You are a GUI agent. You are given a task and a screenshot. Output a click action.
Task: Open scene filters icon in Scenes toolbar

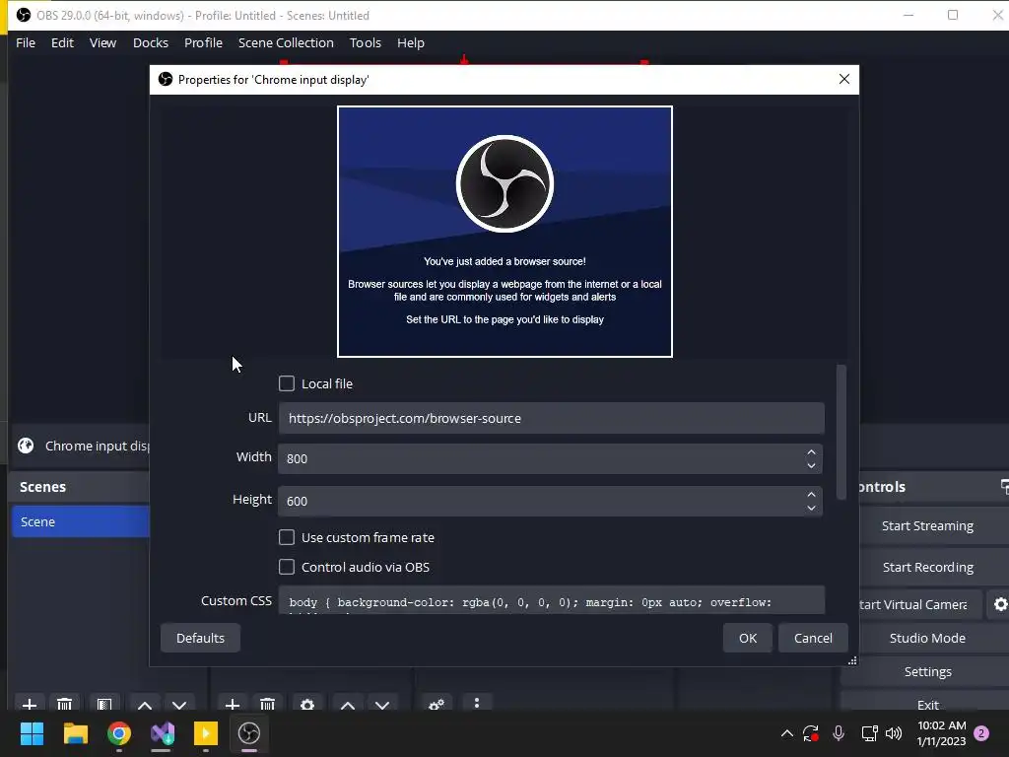pyautogui.click(x=104, y=704)
